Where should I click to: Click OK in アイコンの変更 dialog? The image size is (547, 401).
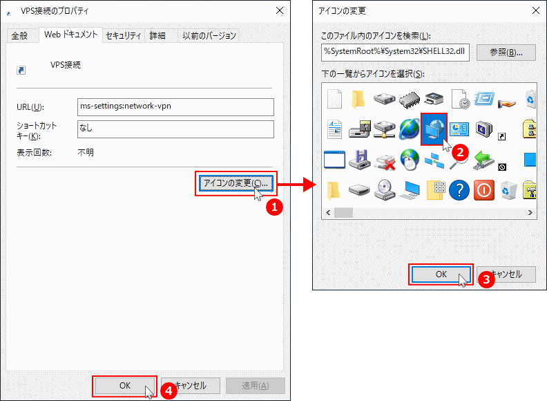coord(441,274)
